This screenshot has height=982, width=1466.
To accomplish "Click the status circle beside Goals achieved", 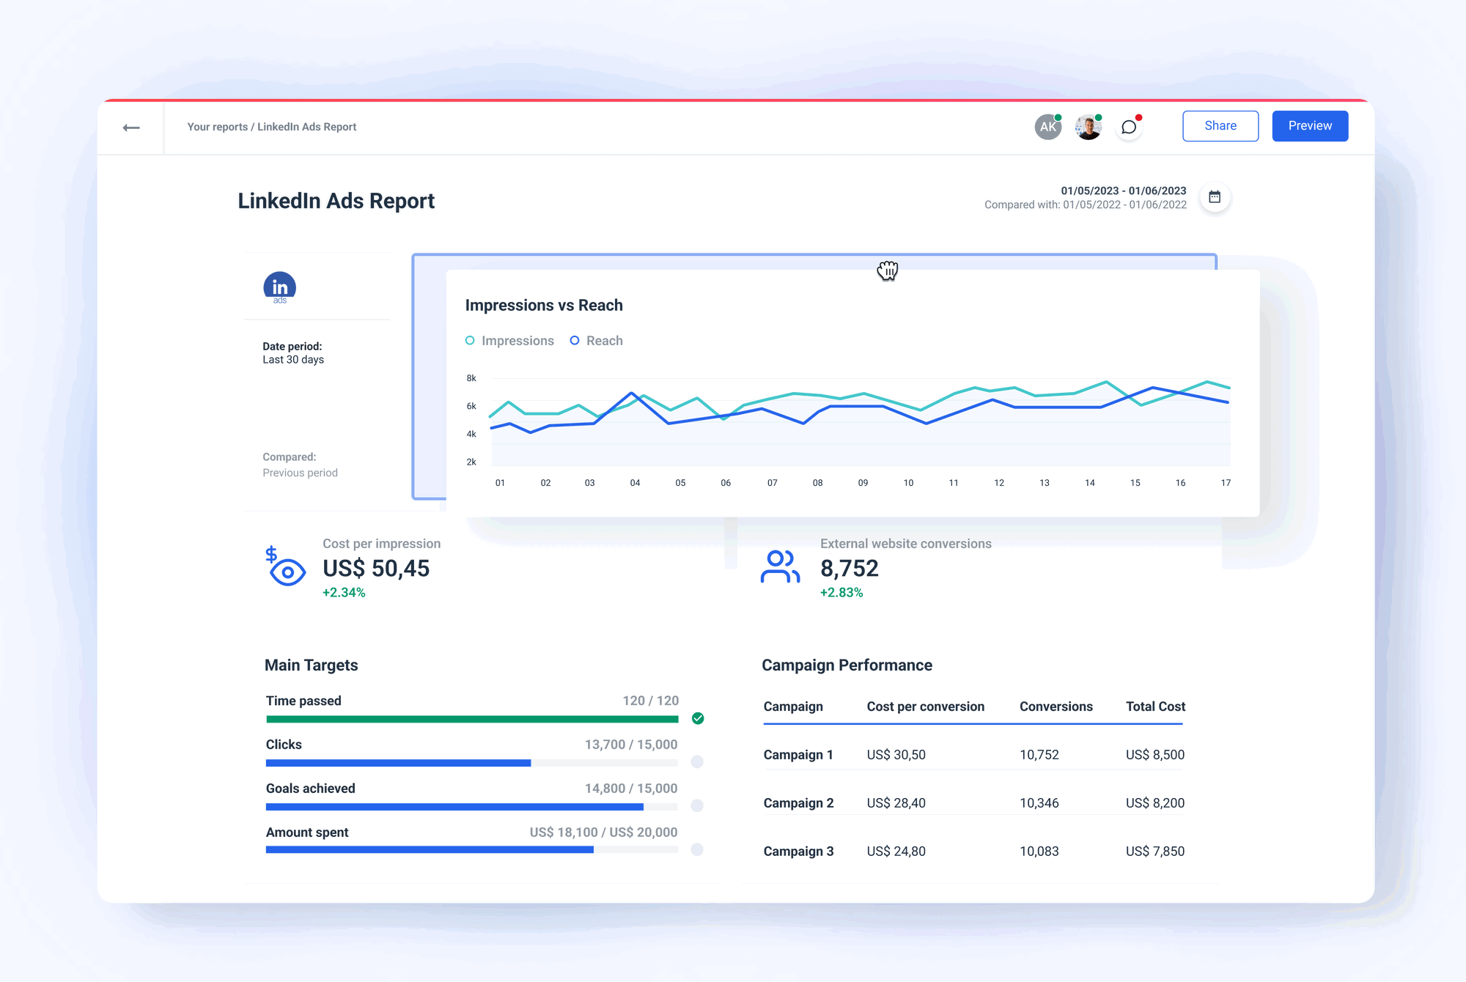I will [x=697, y=806].
